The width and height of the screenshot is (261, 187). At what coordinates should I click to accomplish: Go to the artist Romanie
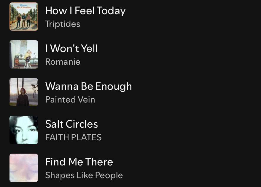pos(63,62)
